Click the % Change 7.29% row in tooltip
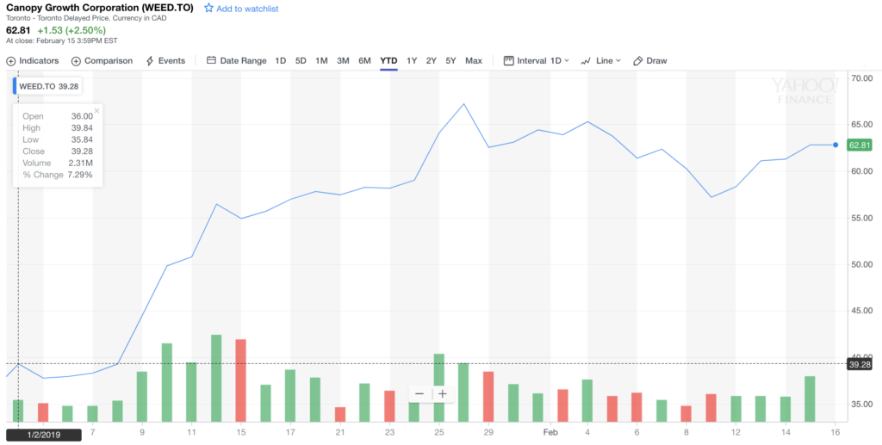882x445 pixels. 58,175
